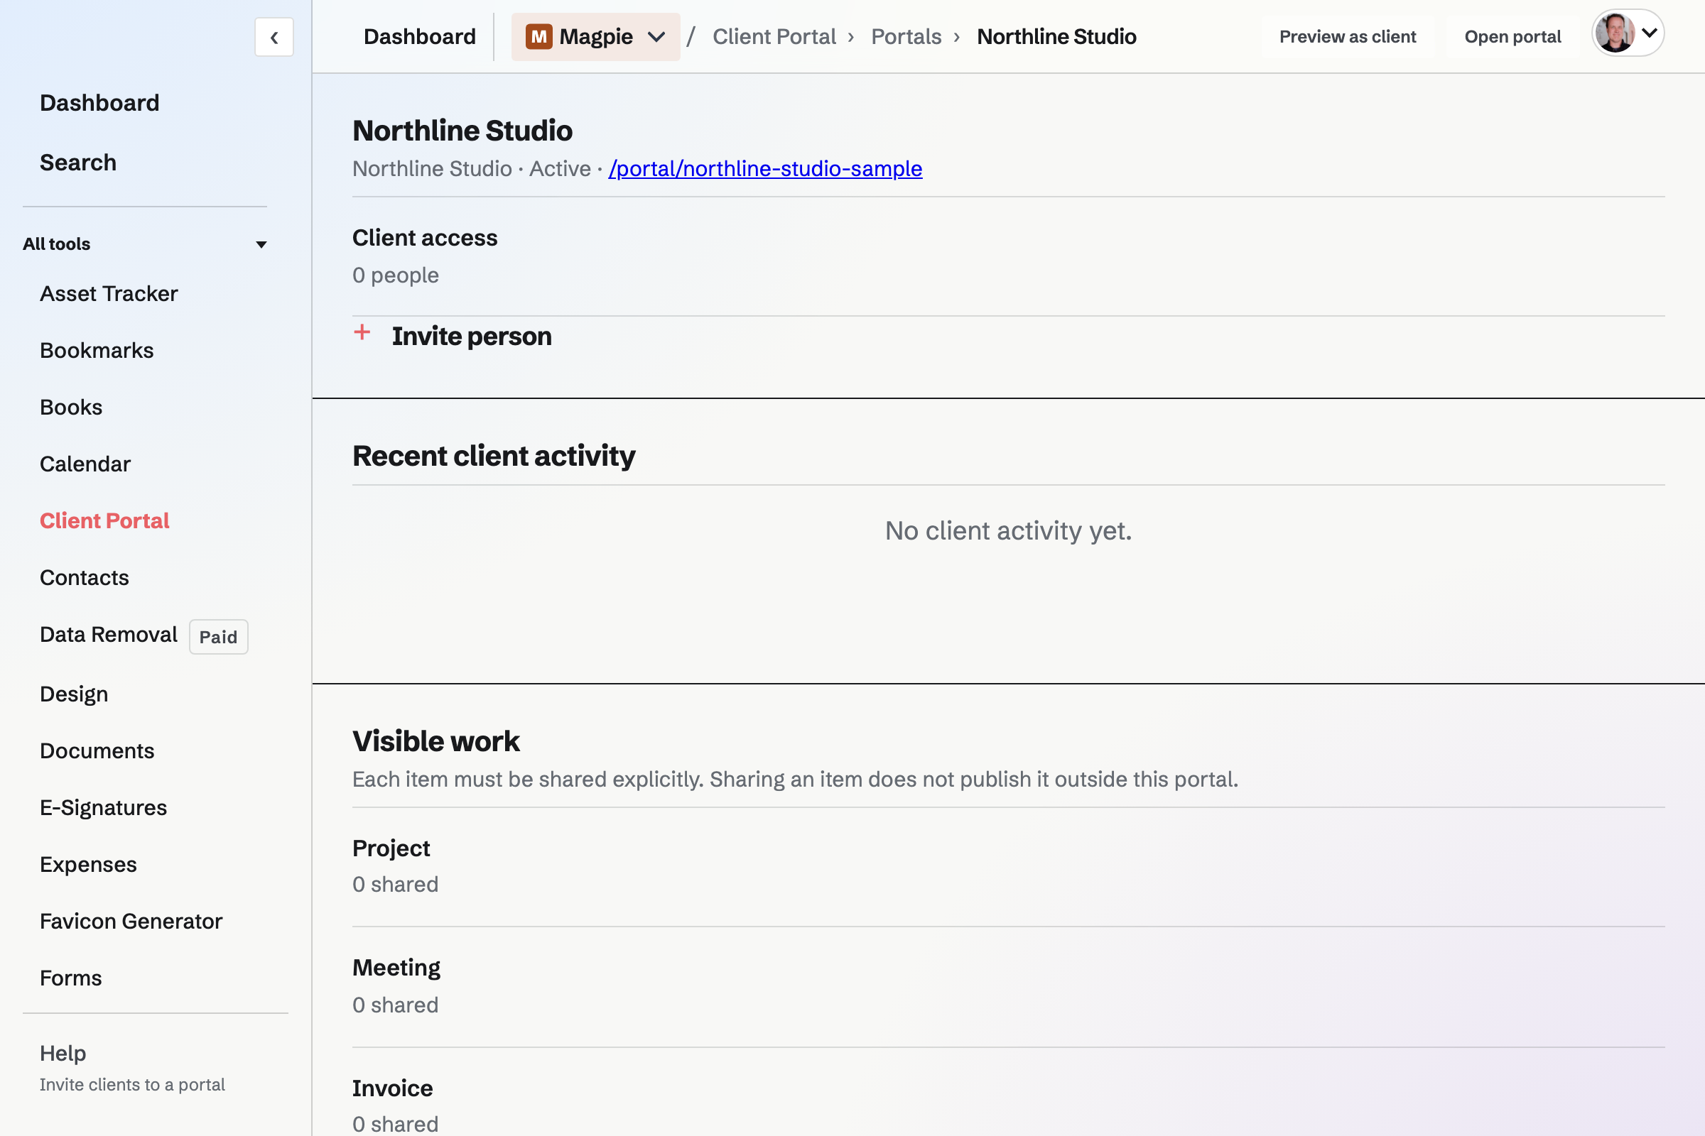Click the red plus icon beside Invite person
1705x1136 pixels.
point(362,332)
